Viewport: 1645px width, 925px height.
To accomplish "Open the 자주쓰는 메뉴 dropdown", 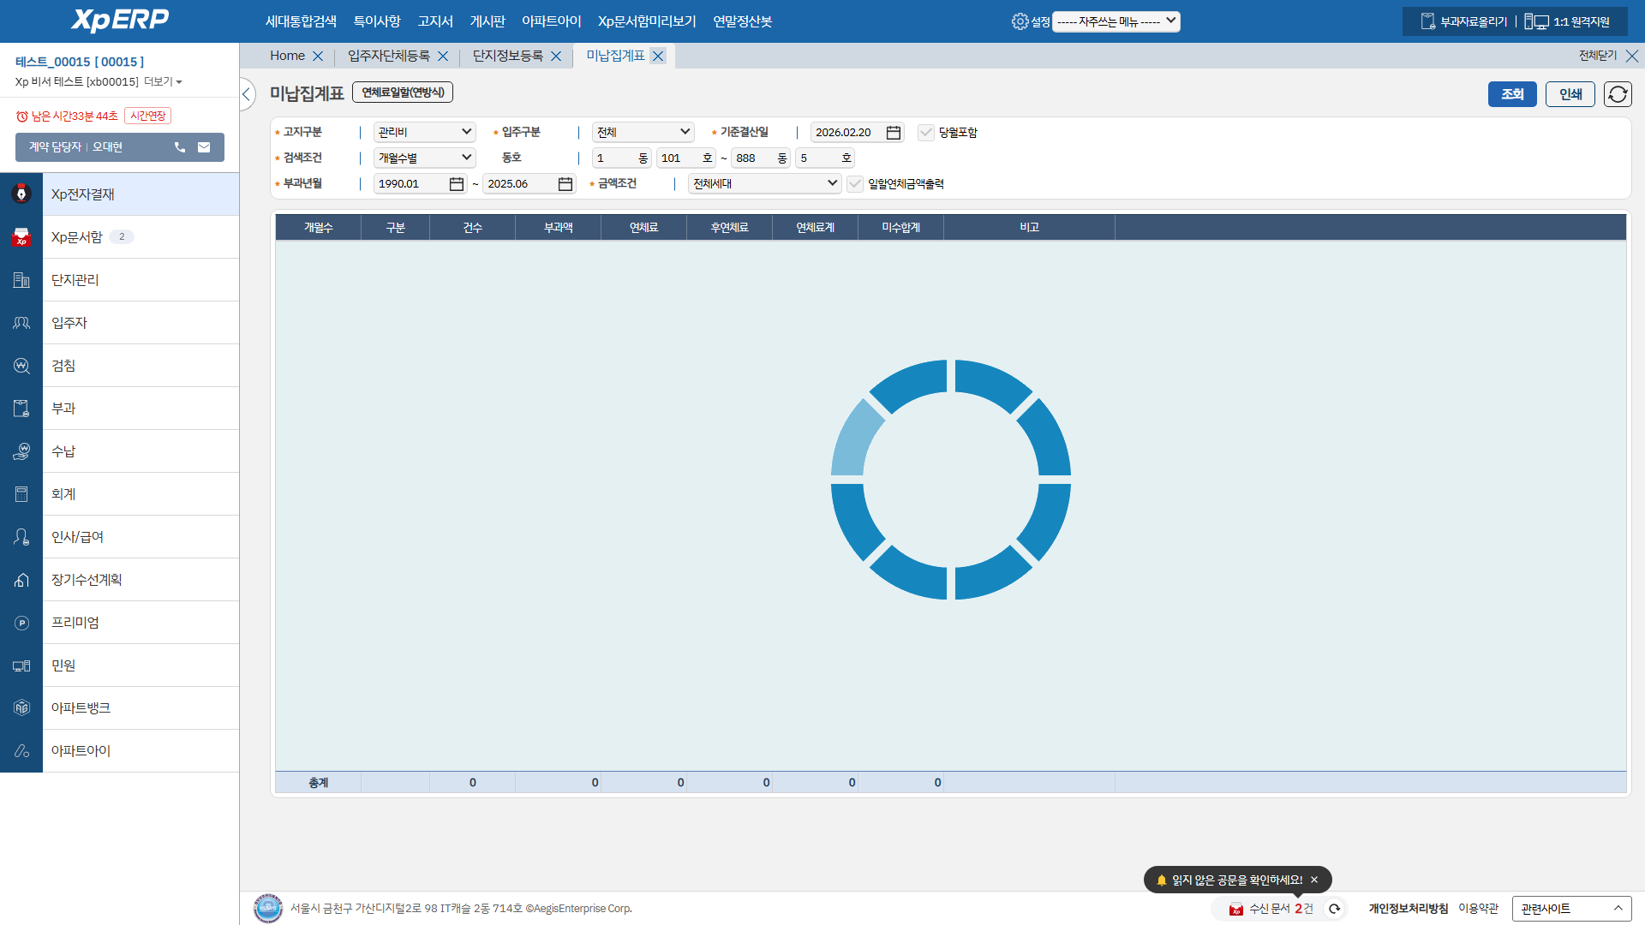I will pos(1116,21).
